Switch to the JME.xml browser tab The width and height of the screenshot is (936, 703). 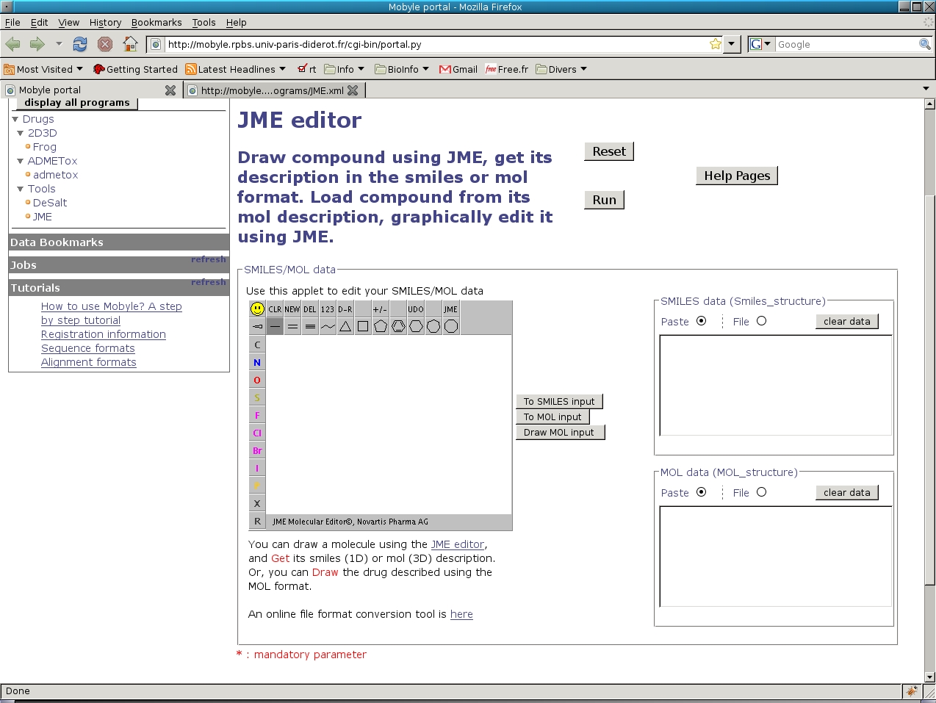point(272,90)
